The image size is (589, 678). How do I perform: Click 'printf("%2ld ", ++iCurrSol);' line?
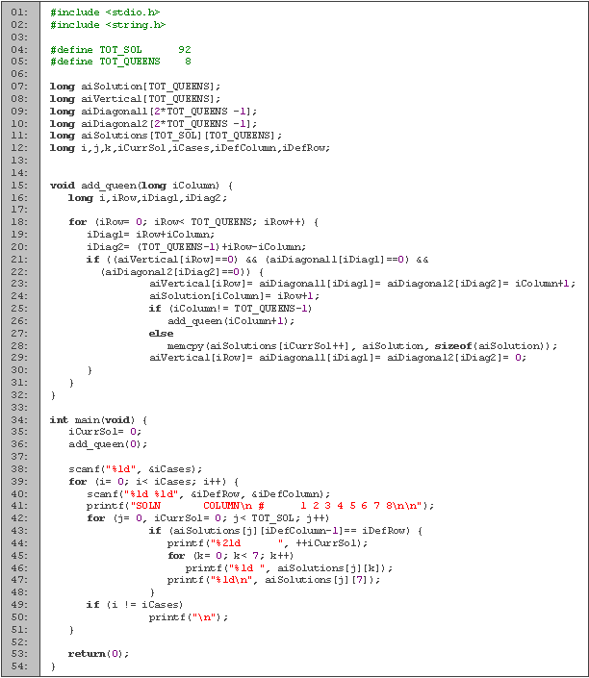pos(268,543)
